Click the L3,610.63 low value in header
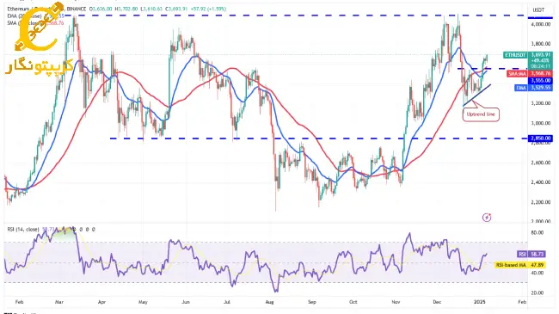Image resolution: width=559 pixels, height=314 pixels. [151, 9]
